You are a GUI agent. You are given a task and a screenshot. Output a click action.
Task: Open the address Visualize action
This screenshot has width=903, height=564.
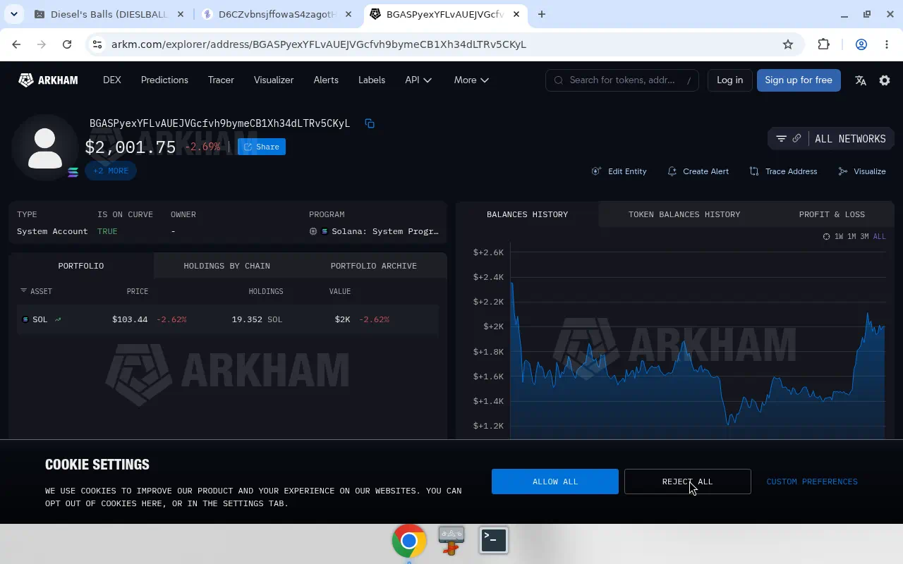tap(861, 171)
